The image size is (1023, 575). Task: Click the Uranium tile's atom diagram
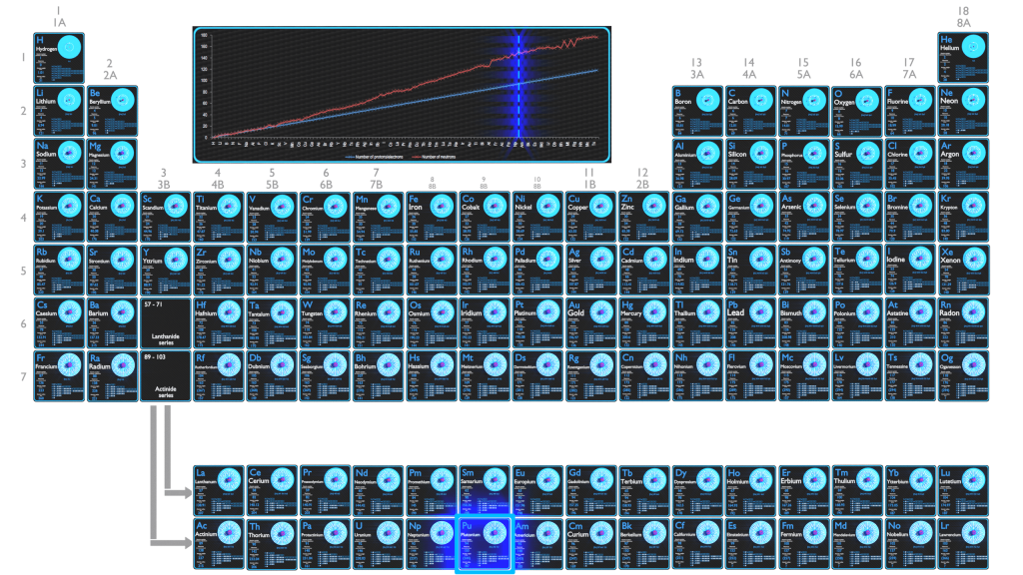tap(389, 531)
